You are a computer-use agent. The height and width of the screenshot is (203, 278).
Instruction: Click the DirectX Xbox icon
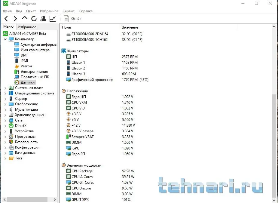point(11,126)
